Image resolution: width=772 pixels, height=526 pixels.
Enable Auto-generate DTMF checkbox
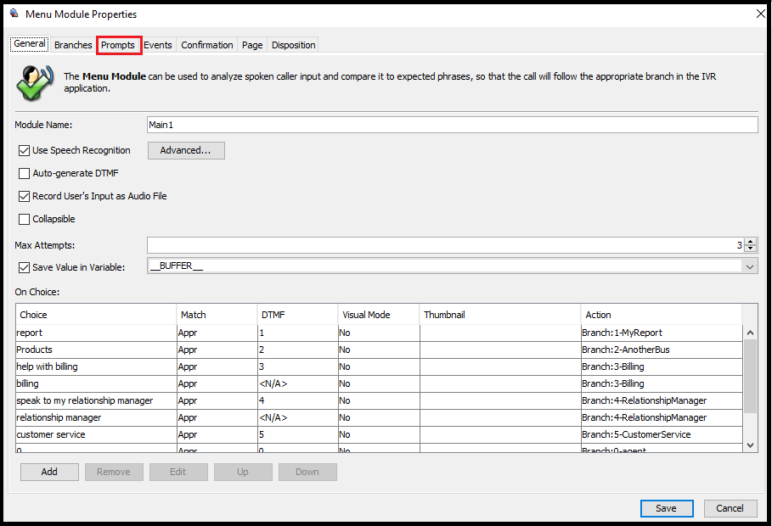click(x=24, y=173)
